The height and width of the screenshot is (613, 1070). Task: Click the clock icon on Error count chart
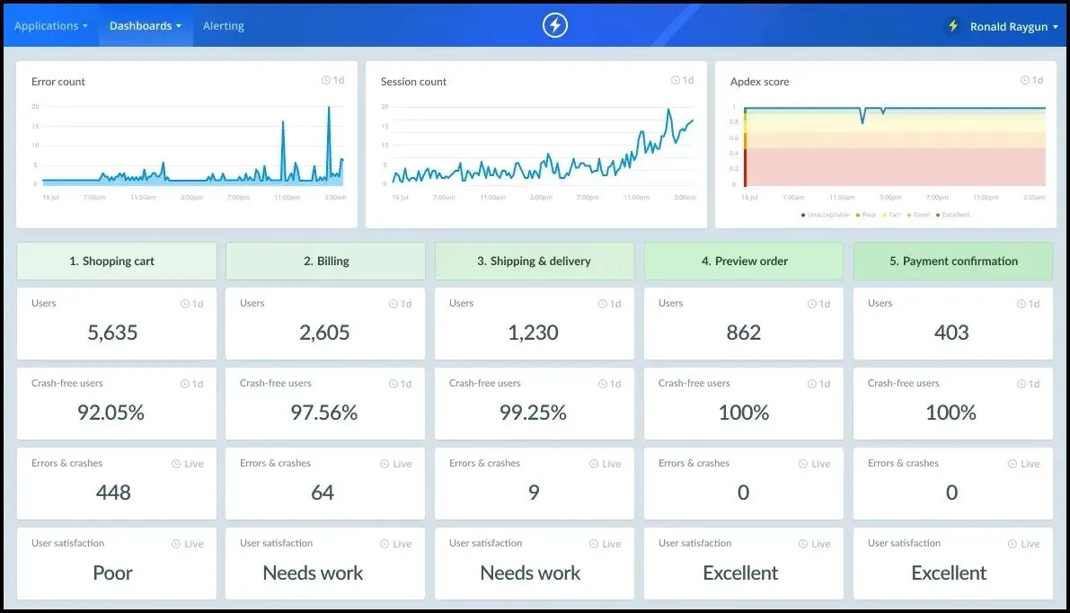[326, 80]
